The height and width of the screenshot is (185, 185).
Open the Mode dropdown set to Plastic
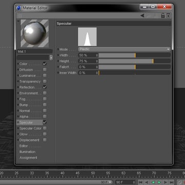click(124, 49)
